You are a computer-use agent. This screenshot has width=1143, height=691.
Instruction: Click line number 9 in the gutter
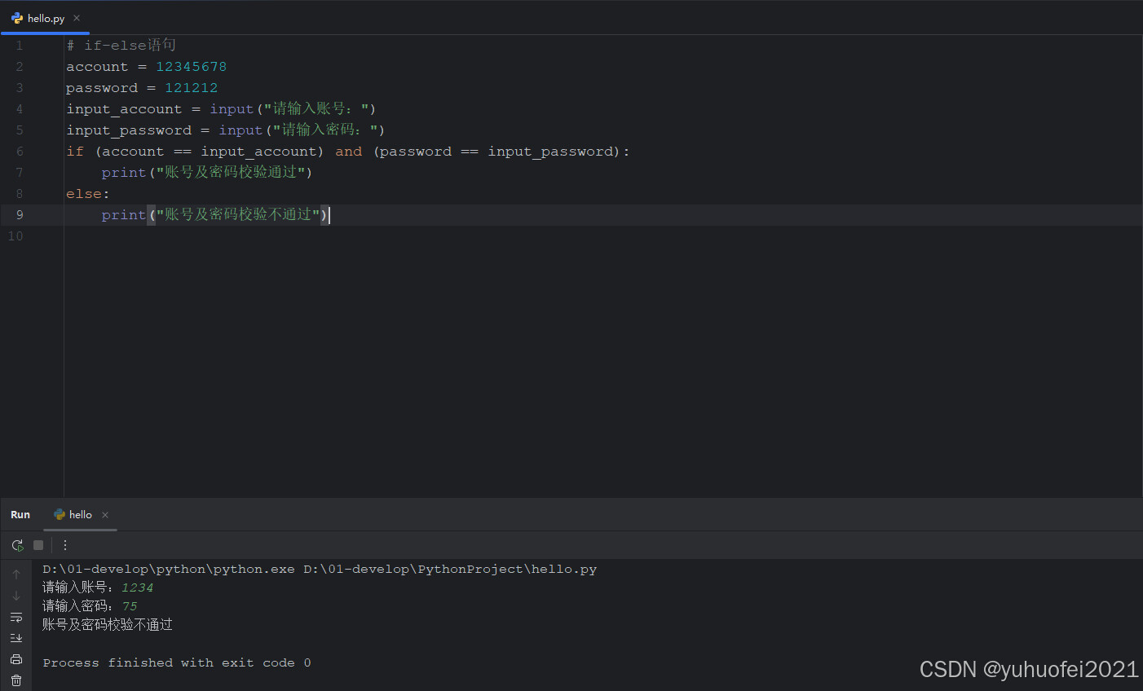(20, 215)
